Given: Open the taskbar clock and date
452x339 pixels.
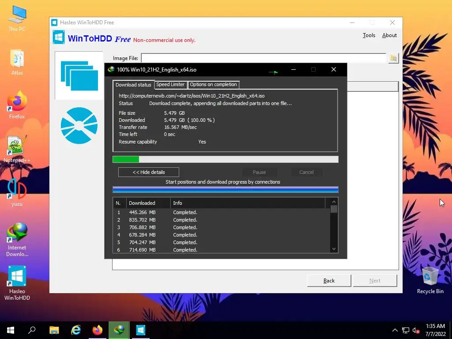Looking at the screenshot, I should [x=435, y=330].
